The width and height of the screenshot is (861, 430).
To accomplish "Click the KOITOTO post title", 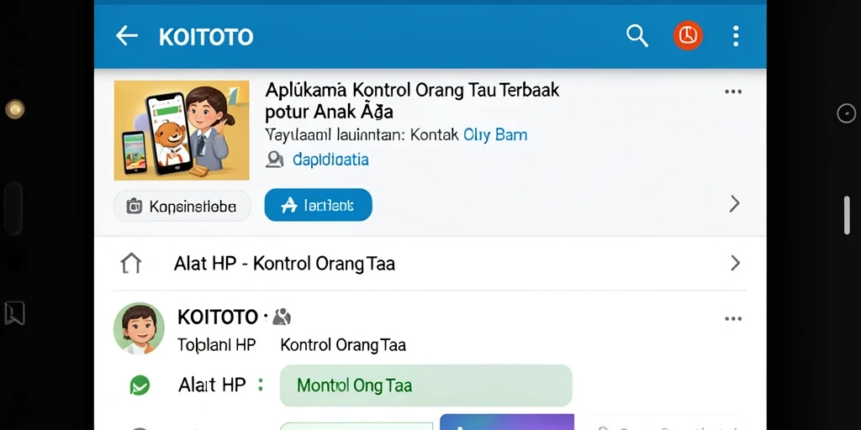I will [x=218, y=317].
